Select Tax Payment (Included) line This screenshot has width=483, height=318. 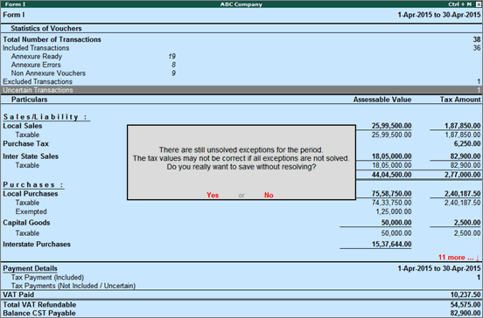(241, 277)
